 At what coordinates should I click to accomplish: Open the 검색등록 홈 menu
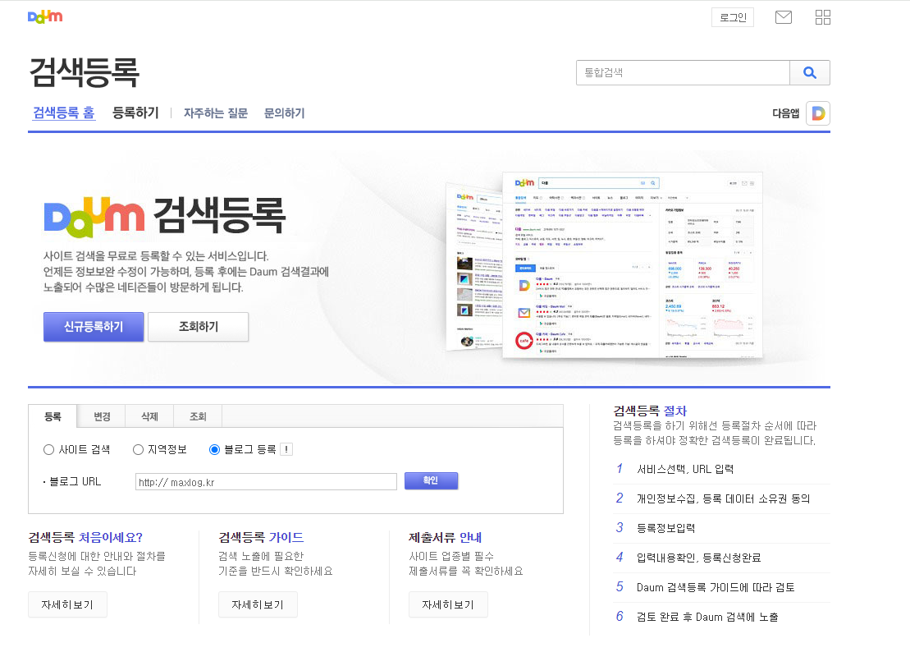click(x=63, y=113)
